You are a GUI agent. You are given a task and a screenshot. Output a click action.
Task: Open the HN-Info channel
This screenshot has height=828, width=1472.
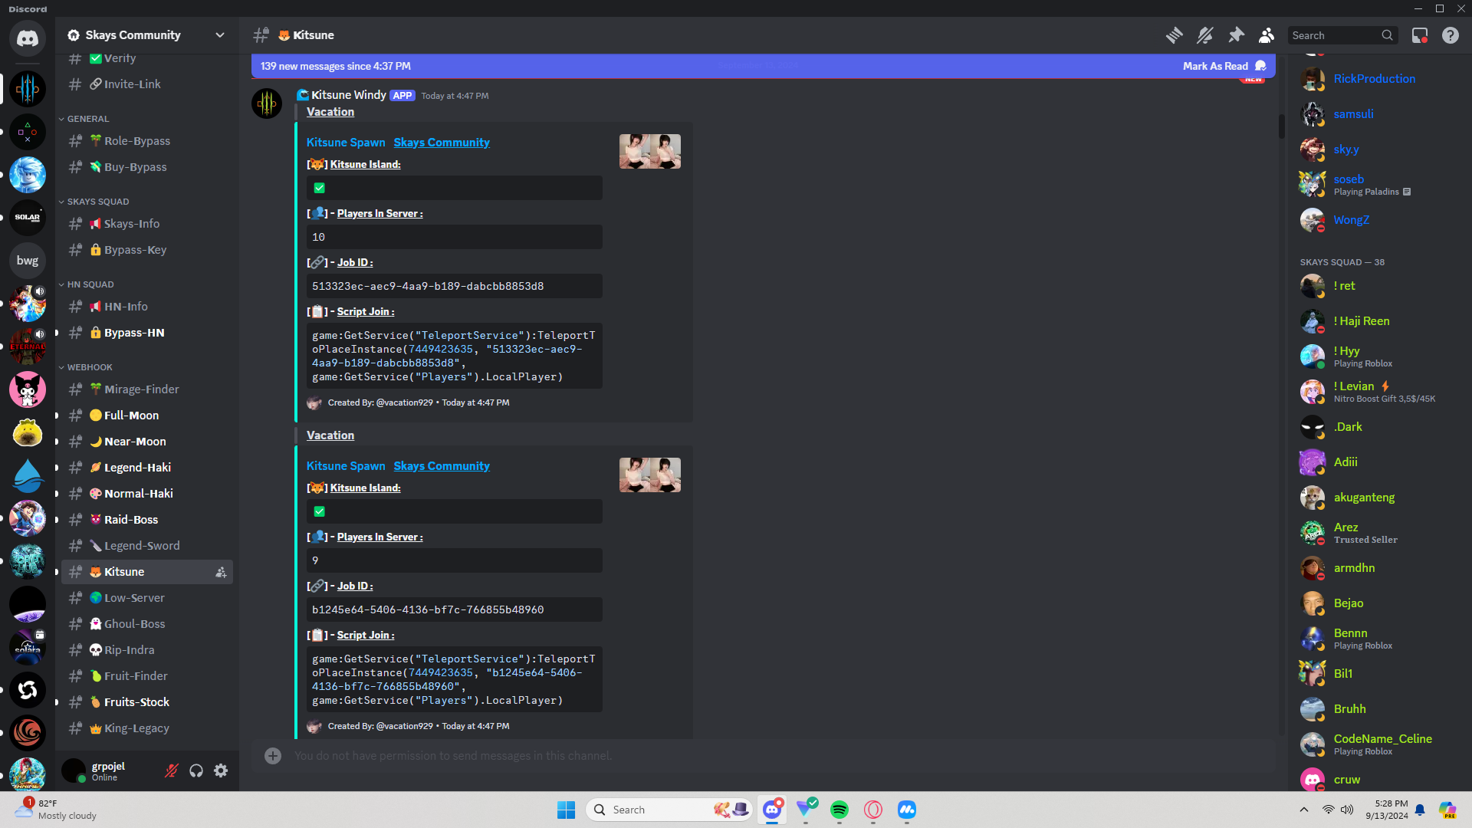[147, 307]
